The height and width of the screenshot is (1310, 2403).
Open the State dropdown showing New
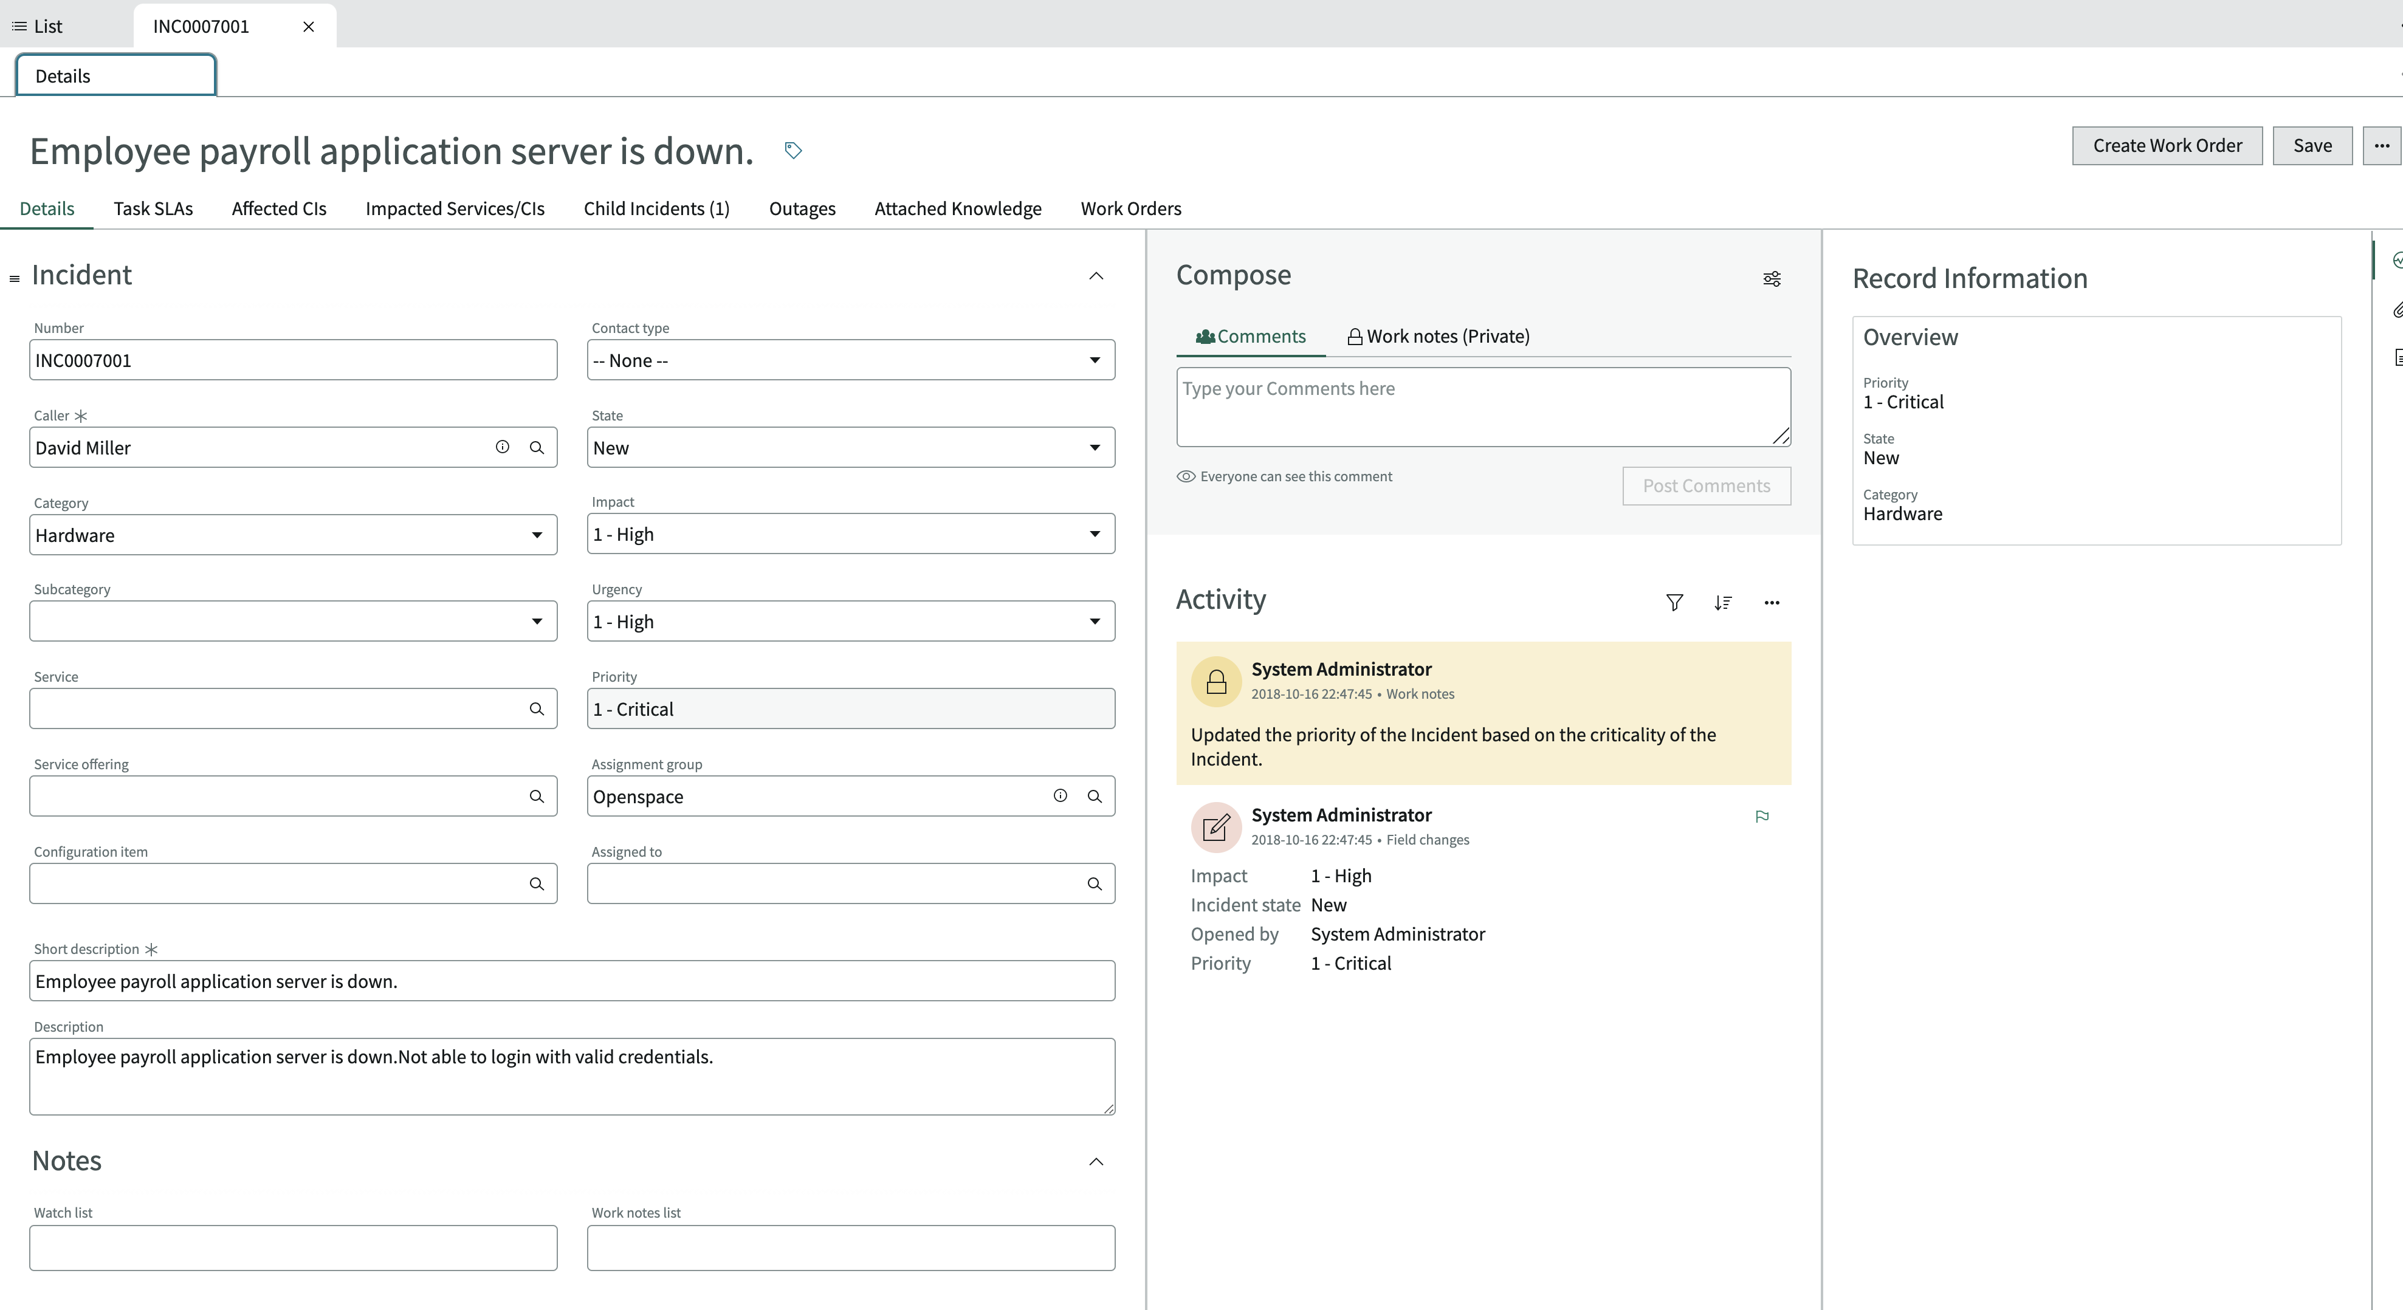point(851,448)
